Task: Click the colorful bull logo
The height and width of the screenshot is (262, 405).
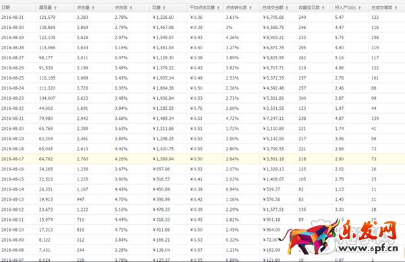Action: (310, 237)
